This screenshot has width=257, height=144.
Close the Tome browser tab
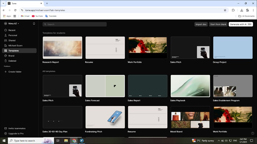pos(41,3)
